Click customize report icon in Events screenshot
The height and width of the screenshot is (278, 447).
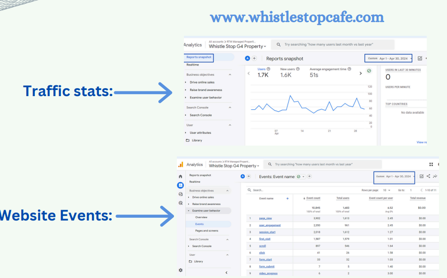pos(422,176)
